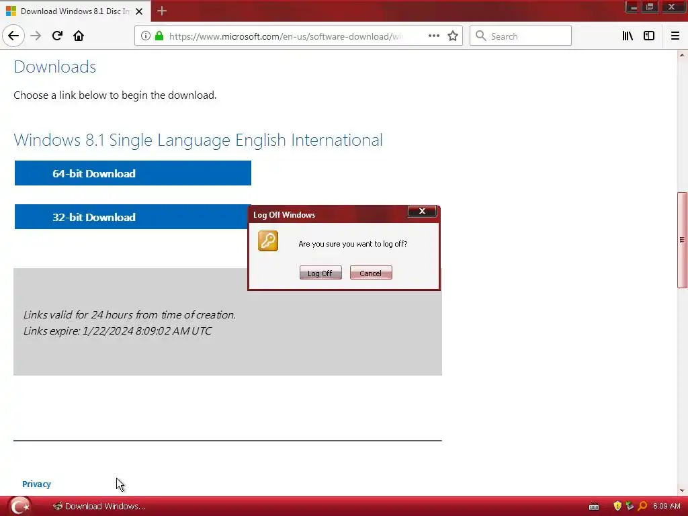688x516 pixels.
Task: Click 'Choose a link below to begin' text
Action: (x=115, y=95)
